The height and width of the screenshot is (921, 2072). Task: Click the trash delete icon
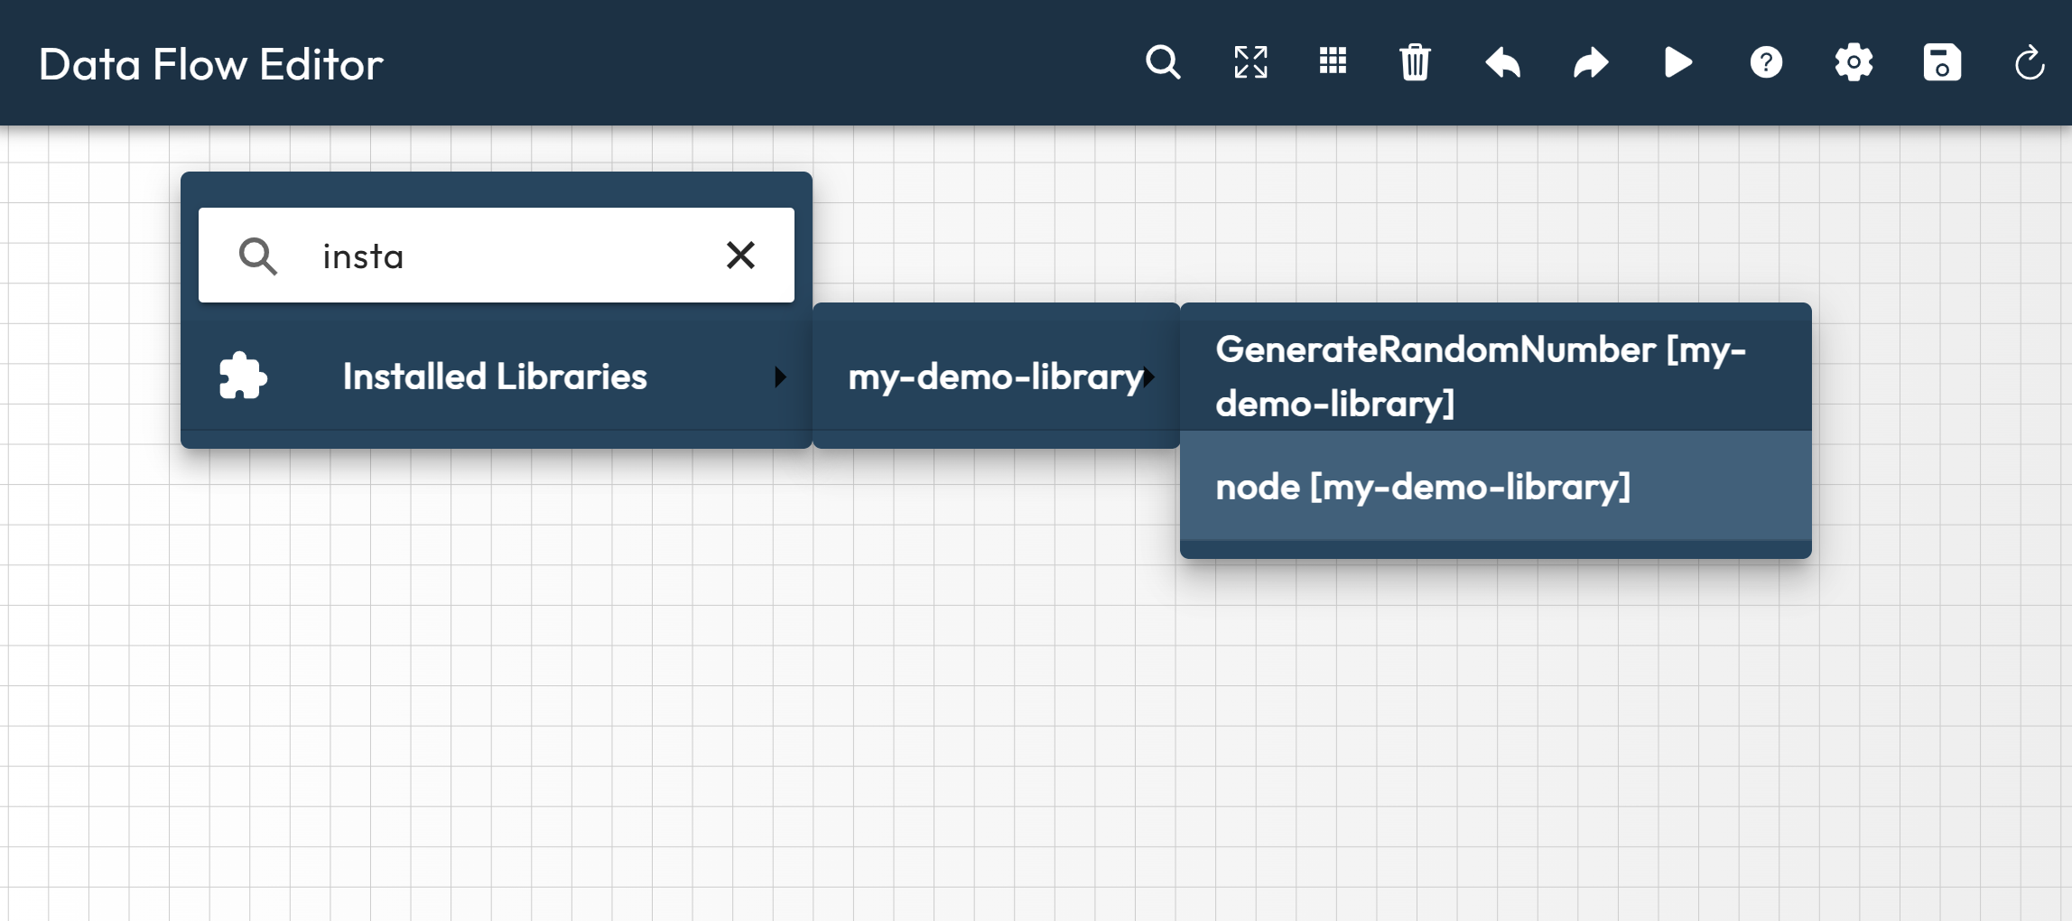tap(1415, 63)
